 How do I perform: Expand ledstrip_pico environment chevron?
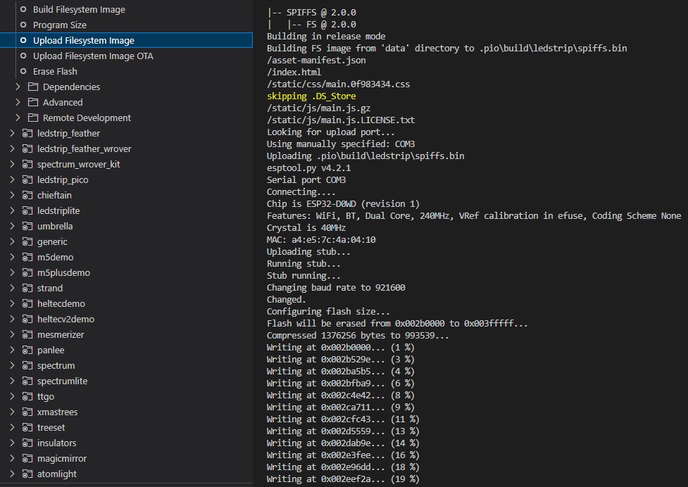coord(12,179)
